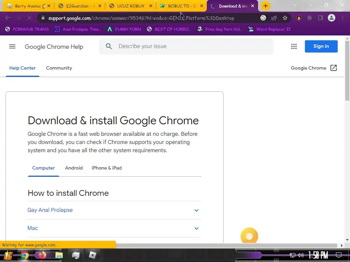Viewport: 350px width, 262px height.
Task: Close the UCUZ ROBUX tab
Action: click(151, 6)
